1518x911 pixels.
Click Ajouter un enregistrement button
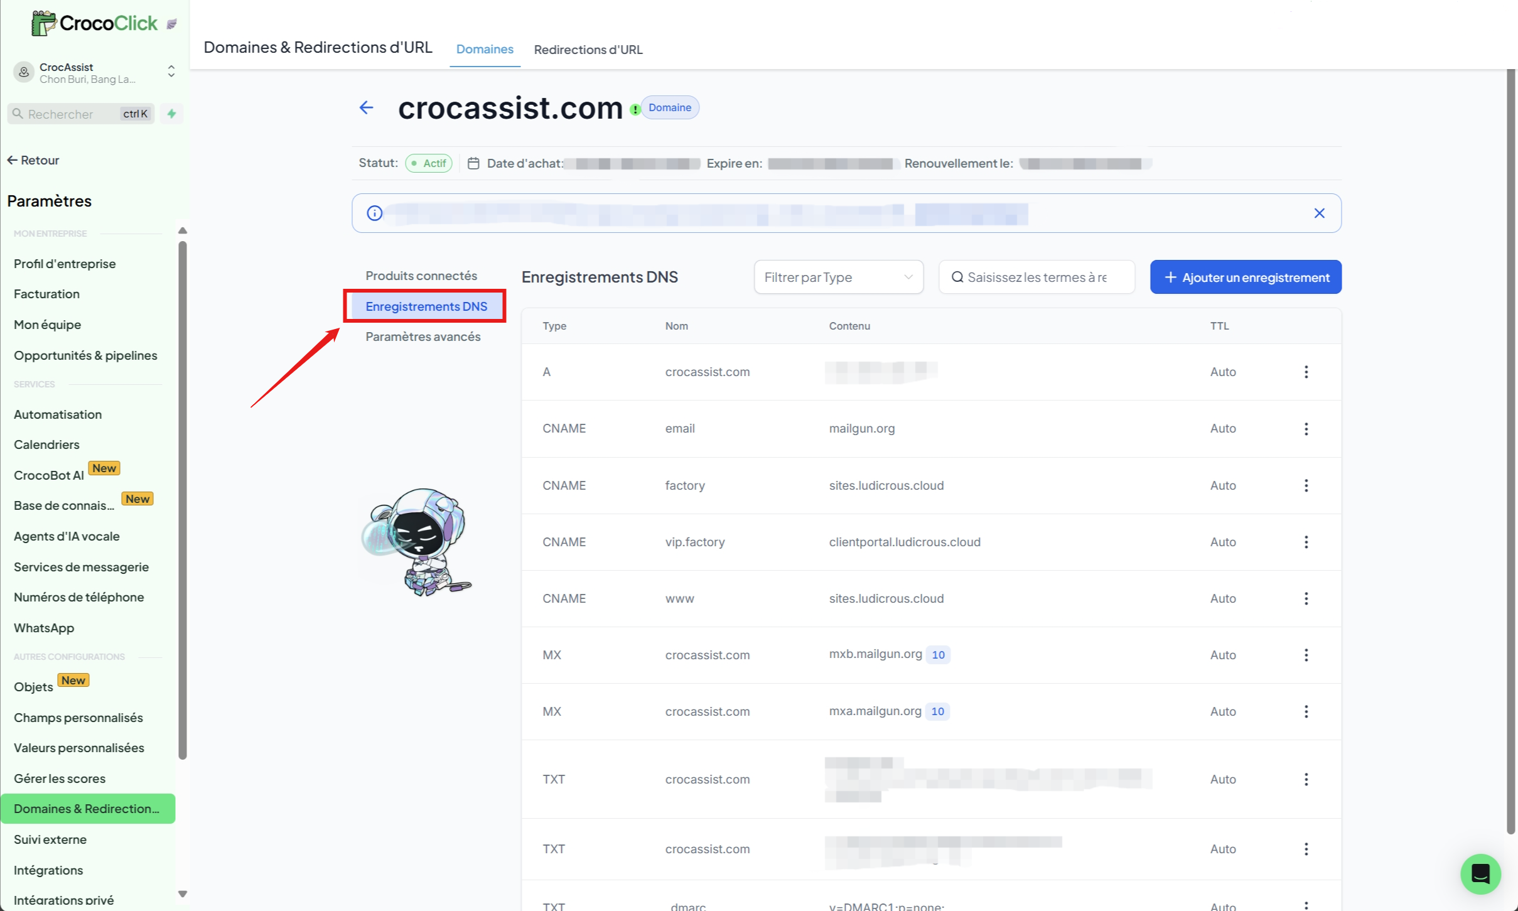click(1246, 277)
